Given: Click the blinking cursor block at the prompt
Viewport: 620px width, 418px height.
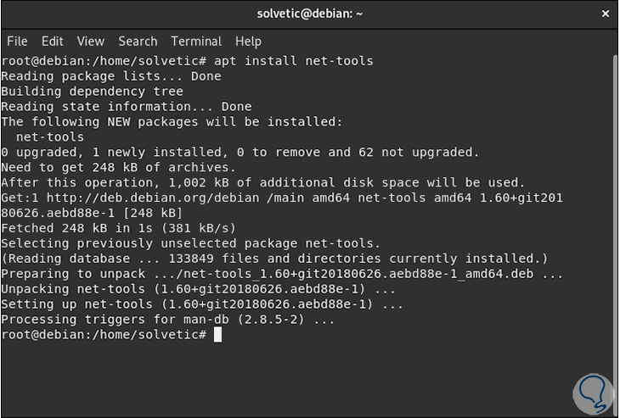Looking at the screenshot, I should [x=217, y=335].
